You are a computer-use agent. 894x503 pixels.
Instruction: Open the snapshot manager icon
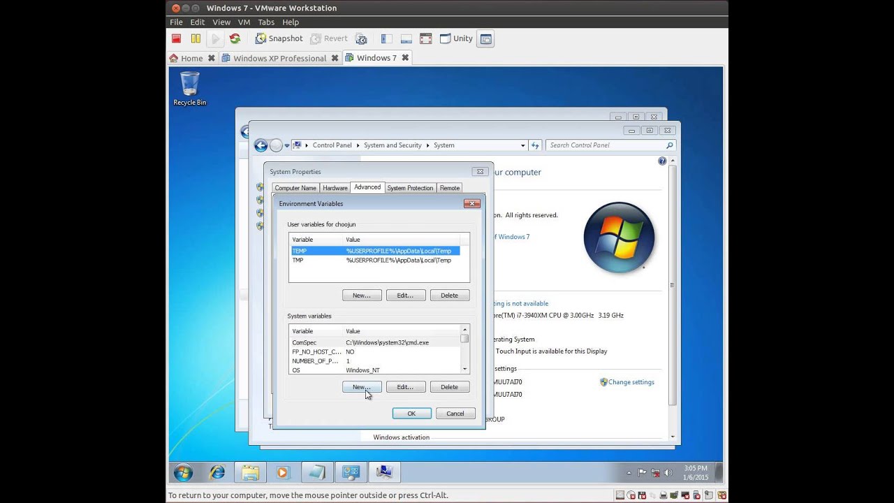coord(361,39)
